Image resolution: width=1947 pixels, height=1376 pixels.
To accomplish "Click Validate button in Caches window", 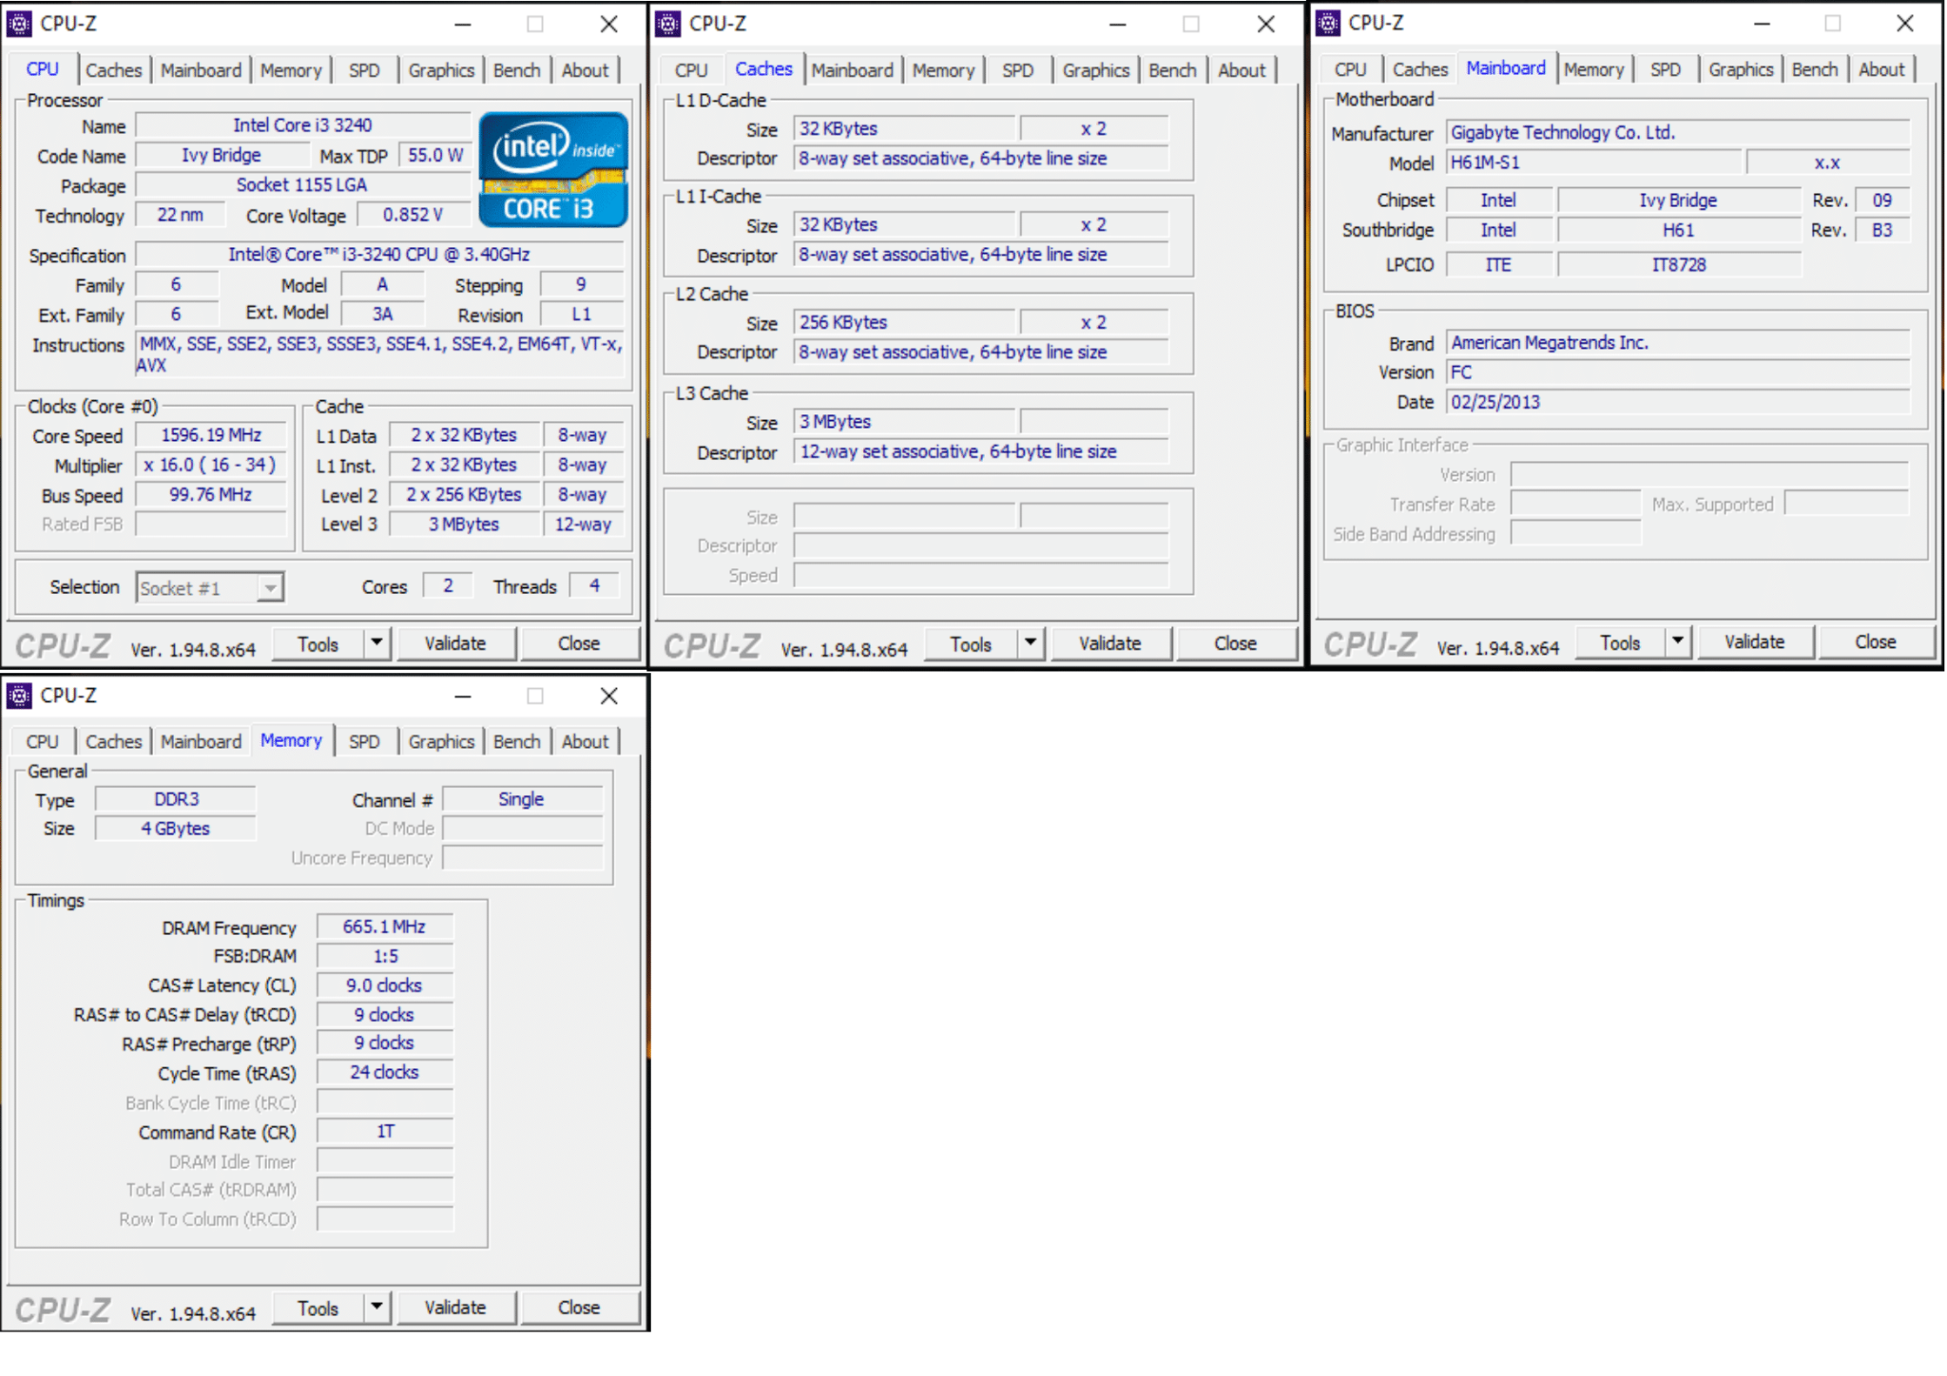I will 1110,643.
